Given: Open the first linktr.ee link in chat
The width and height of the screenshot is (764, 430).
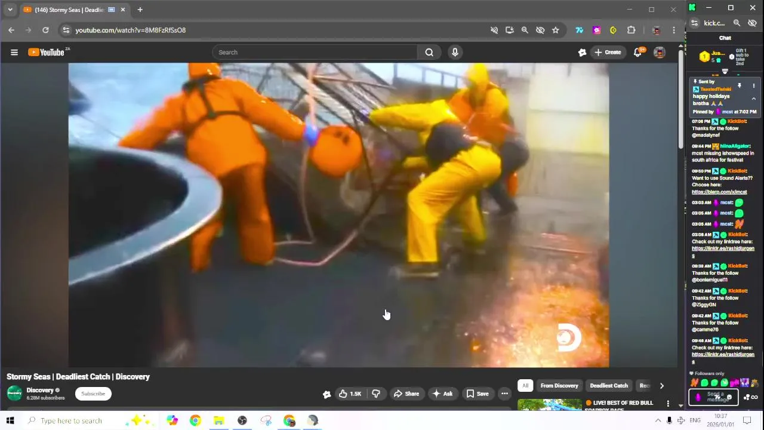Looking at the screenshot, I should tap(723, 251).
